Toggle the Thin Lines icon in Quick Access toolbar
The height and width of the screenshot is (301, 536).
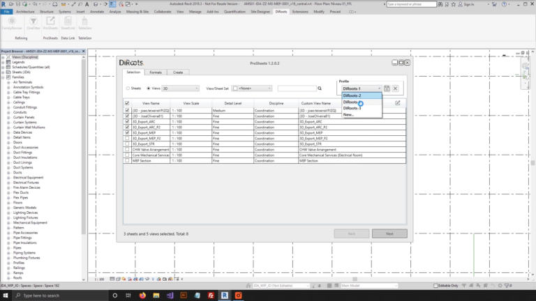tap(112, 4)
